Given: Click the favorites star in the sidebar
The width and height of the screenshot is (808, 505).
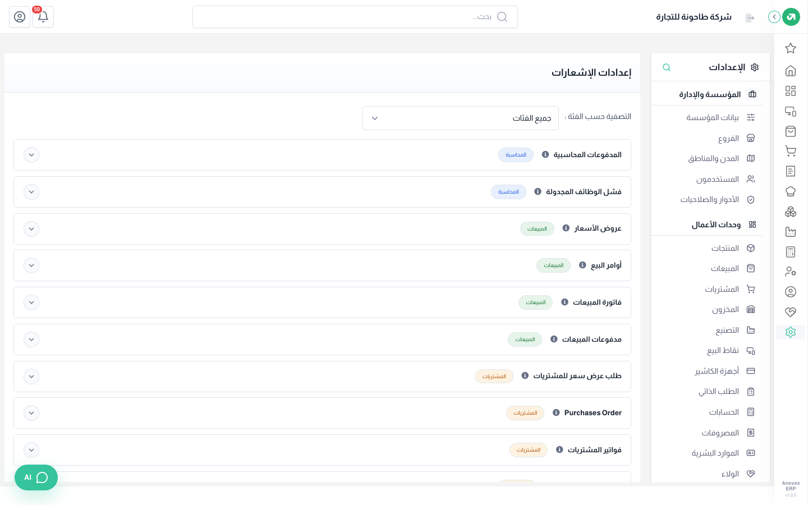Looking at the screenshot, I should pos(791,48).
